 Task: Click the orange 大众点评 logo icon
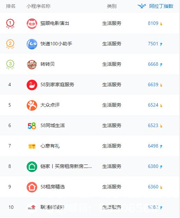(32, 105)
